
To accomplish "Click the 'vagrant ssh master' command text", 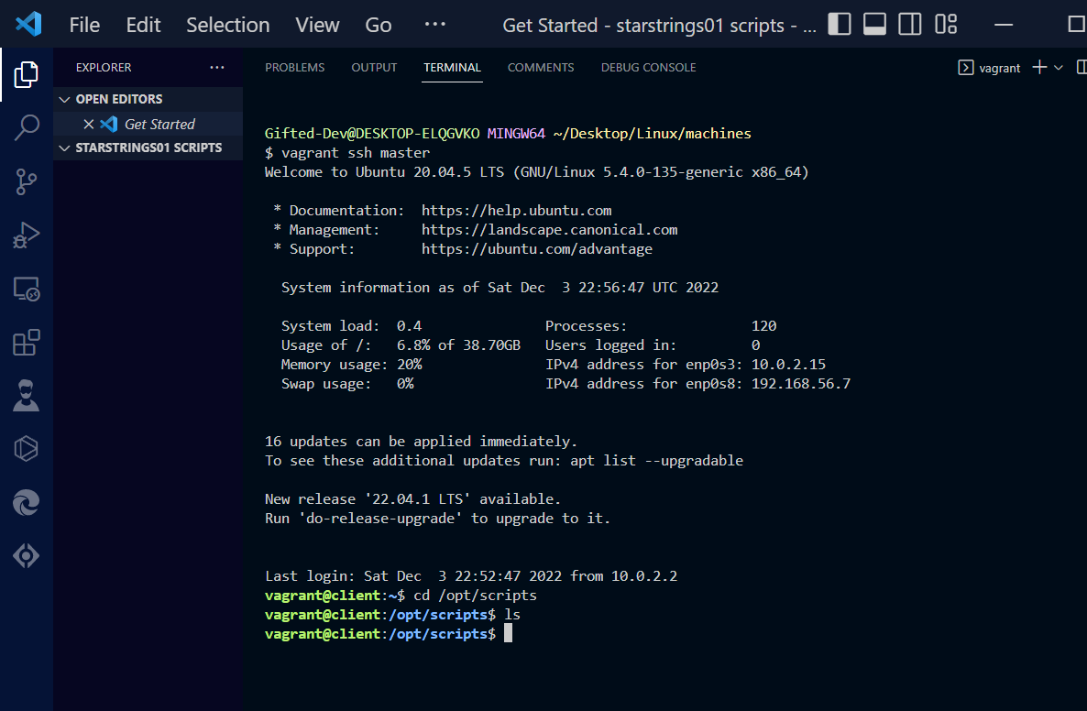I will 356,153.
